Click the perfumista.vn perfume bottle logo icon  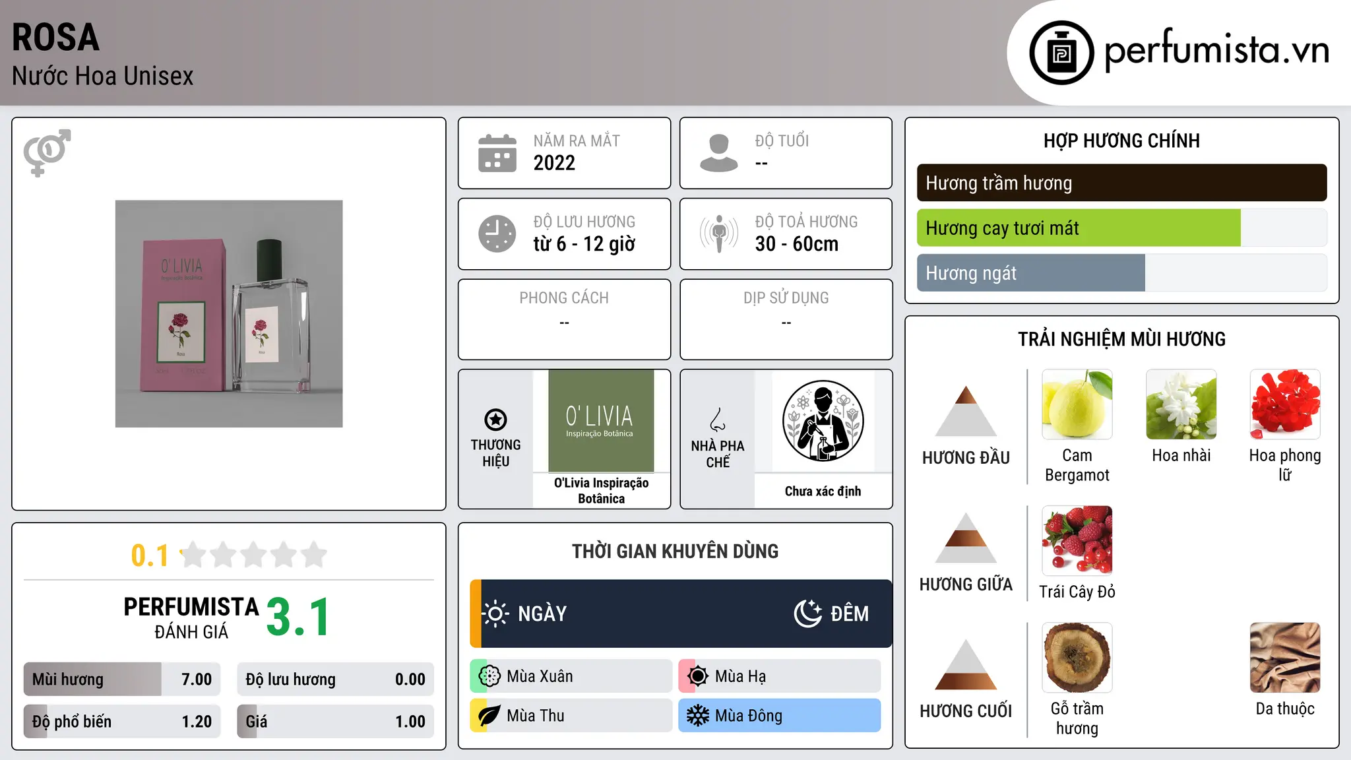(x=1061, y=53)
